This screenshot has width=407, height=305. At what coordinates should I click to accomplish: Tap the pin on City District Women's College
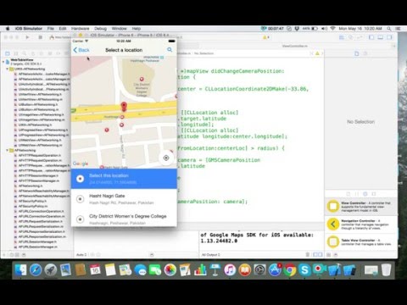click(142, 79)
